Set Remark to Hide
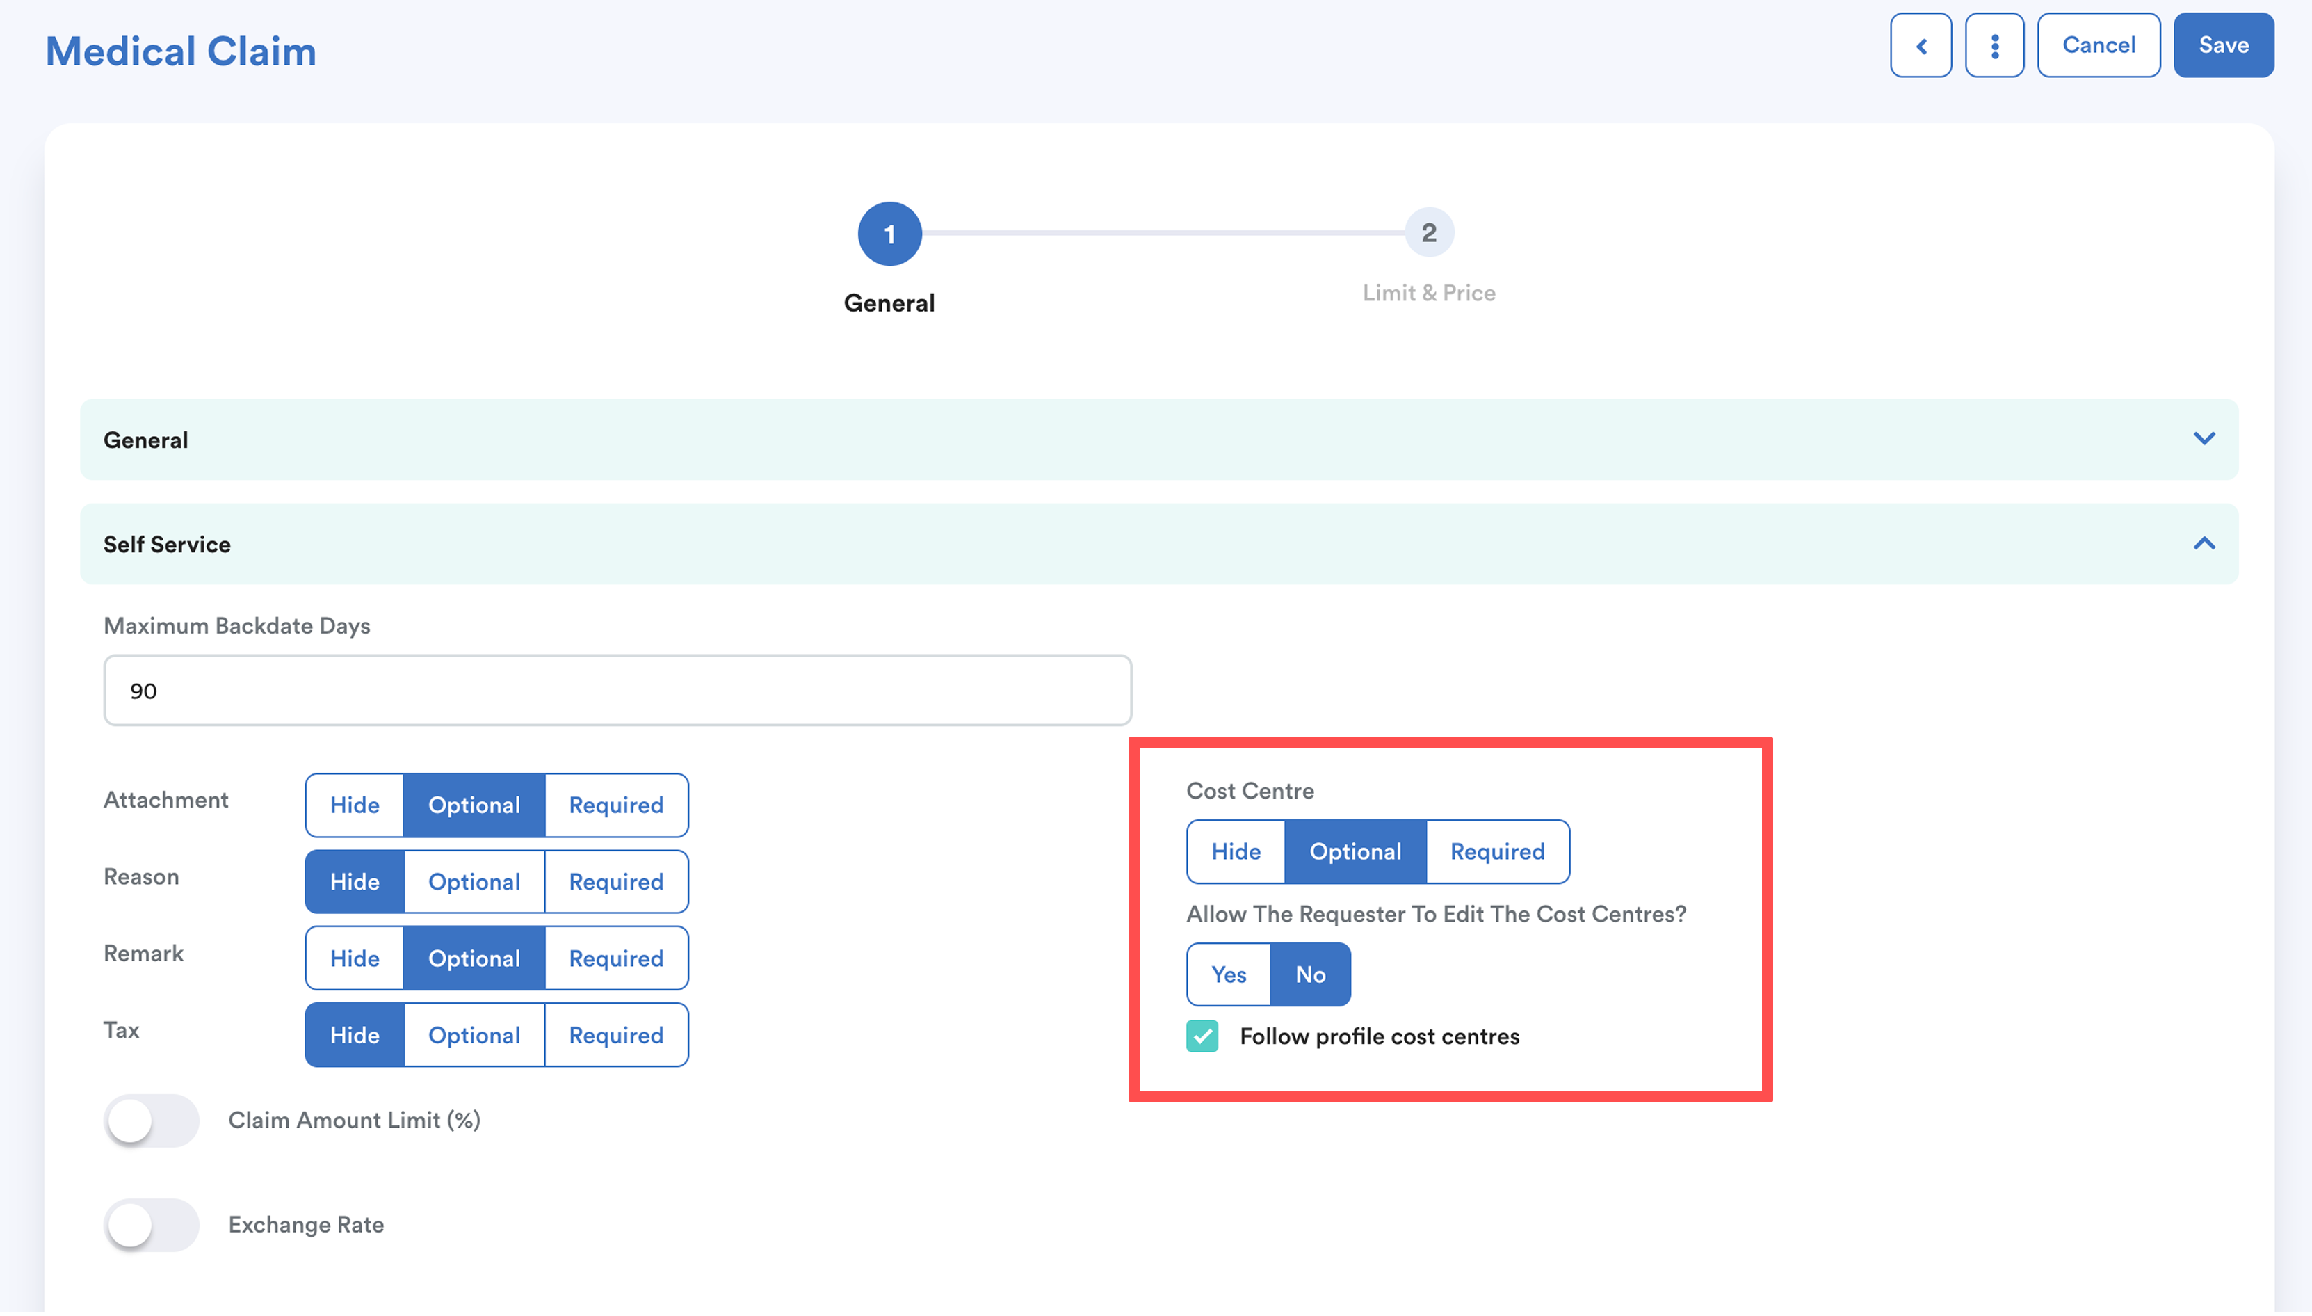 point(354,959)
